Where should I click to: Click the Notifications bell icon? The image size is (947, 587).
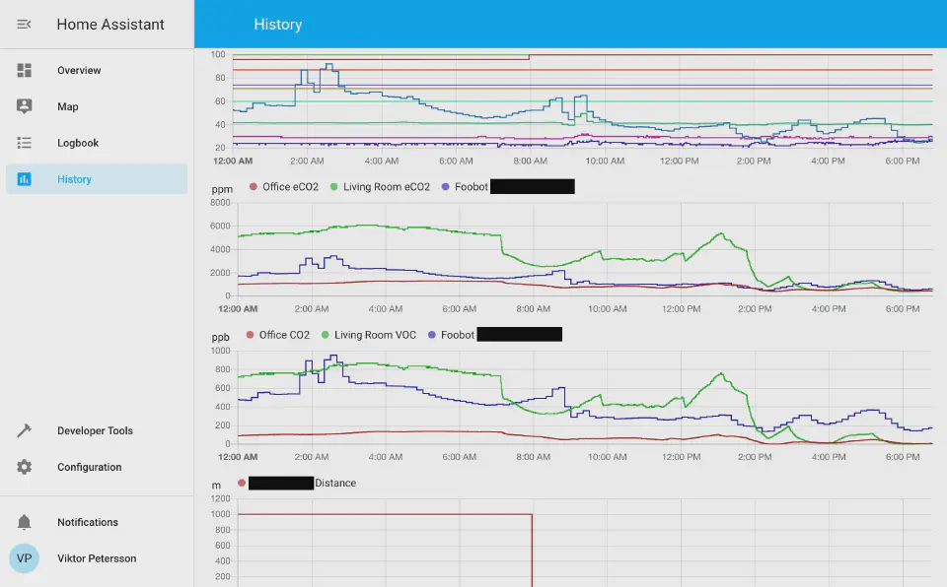point(25,523)
